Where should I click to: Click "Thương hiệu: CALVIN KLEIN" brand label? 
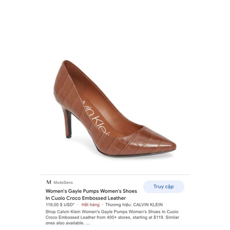point(134,204)
